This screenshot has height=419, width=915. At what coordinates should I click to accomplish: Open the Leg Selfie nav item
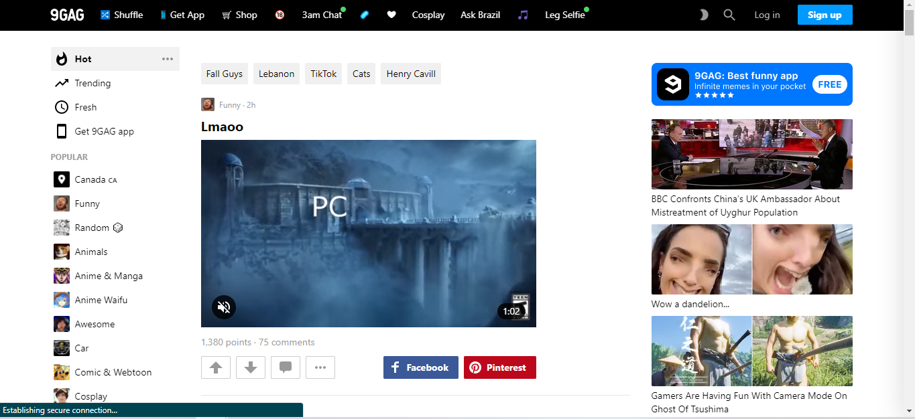[565, 15]
